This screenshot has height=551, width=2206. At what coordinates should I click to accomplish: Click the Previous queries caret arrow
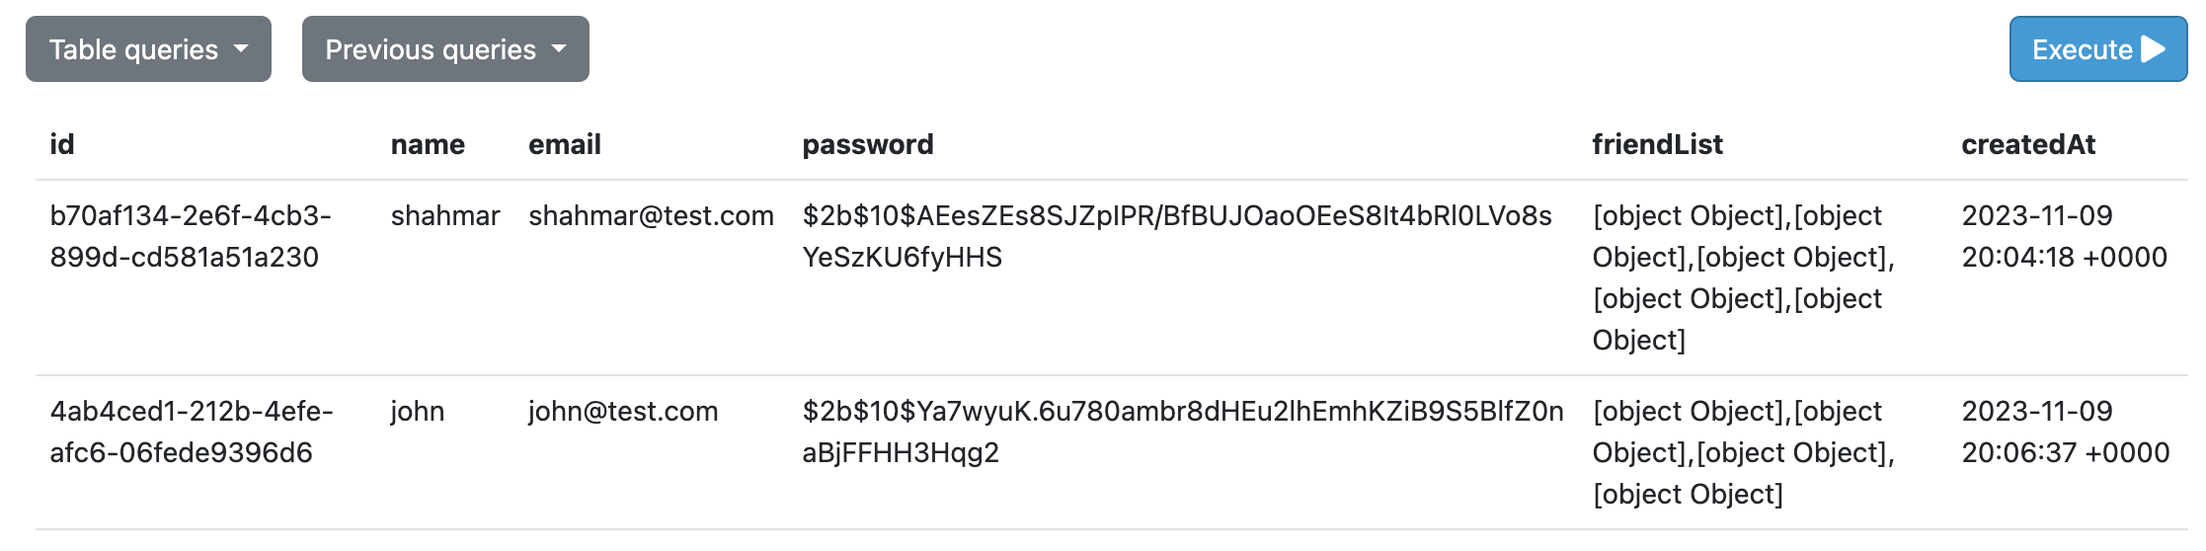(559, 48)
